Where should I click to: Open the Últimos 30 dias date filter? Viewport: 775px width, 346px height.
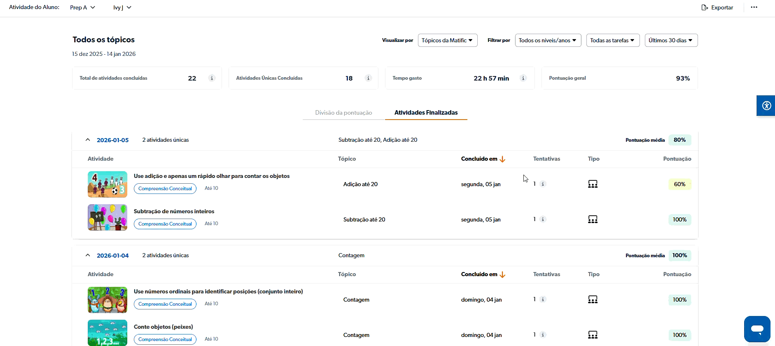pyautogui.click(x=671, y=40)
